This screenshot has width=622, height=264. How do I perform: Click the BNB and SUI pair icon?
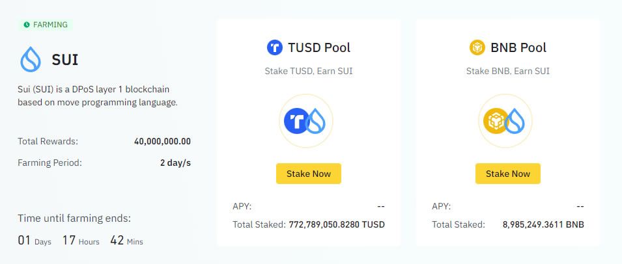[506, 121]
